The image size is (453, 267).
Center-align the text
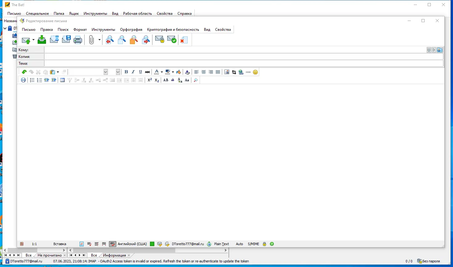point(204,72)
